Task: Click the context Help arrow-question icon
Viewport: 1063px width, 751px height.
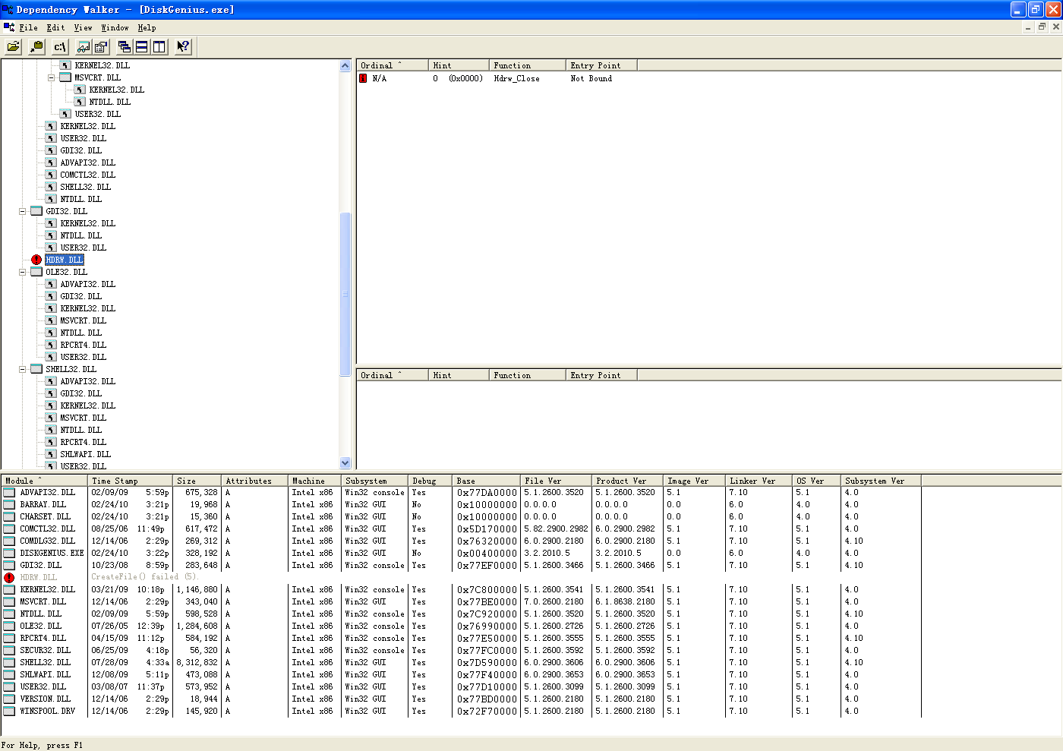Action: (x=183, y=46)
